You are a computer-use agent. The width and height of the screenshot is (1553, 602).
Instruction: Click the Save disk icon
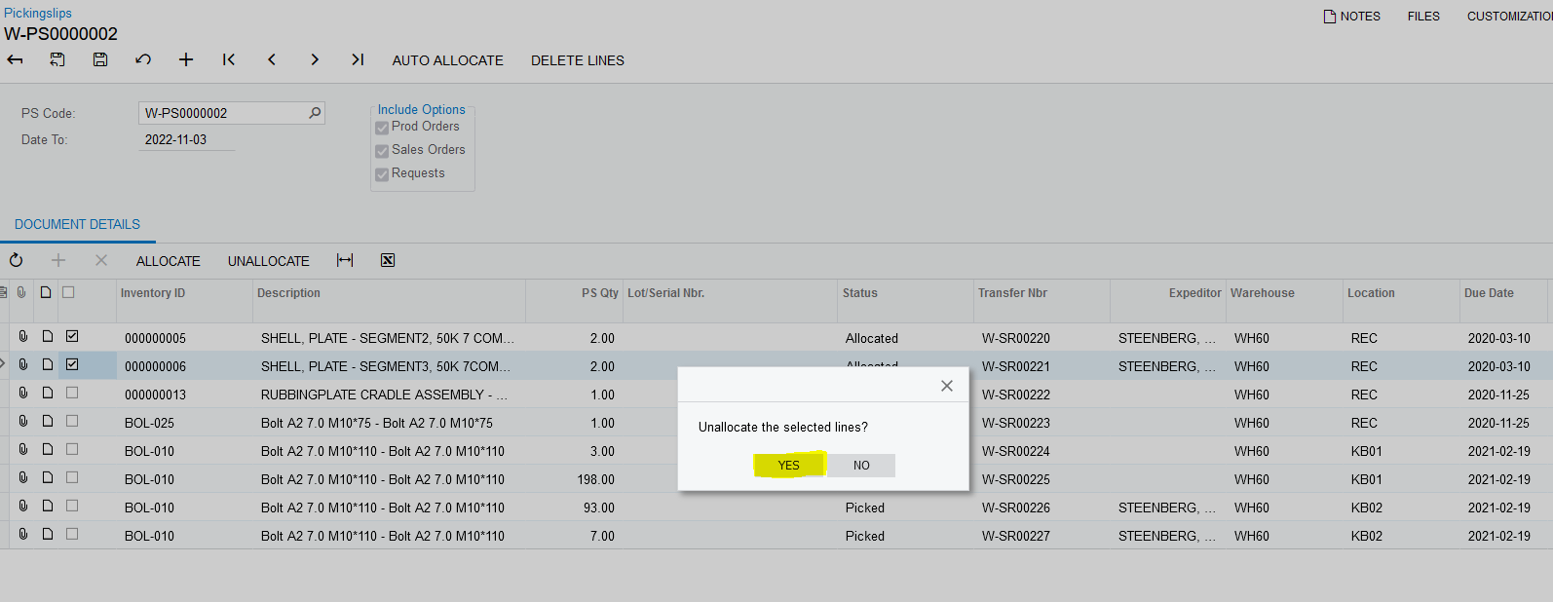(100, 60)
